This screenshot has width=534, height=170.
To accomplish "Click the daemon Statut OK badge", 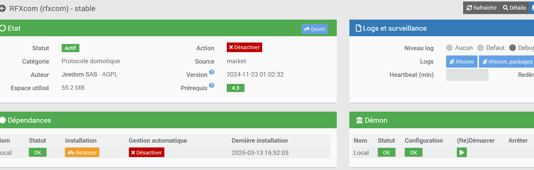I will 387,152.
